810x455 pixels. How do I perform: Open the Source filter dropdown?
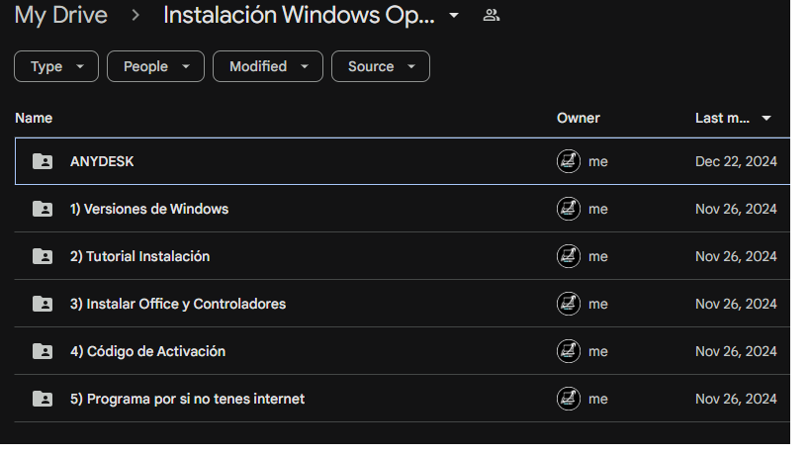click(x=381, y=66)
